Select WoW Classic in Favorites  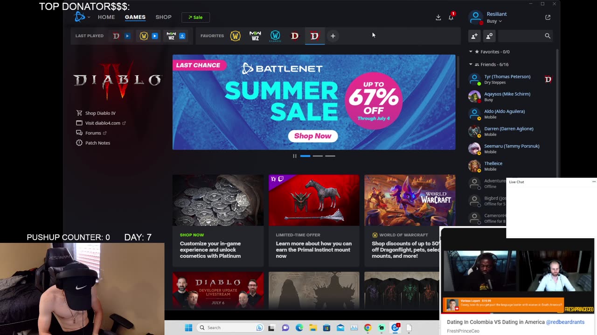(x=275, y=36)
